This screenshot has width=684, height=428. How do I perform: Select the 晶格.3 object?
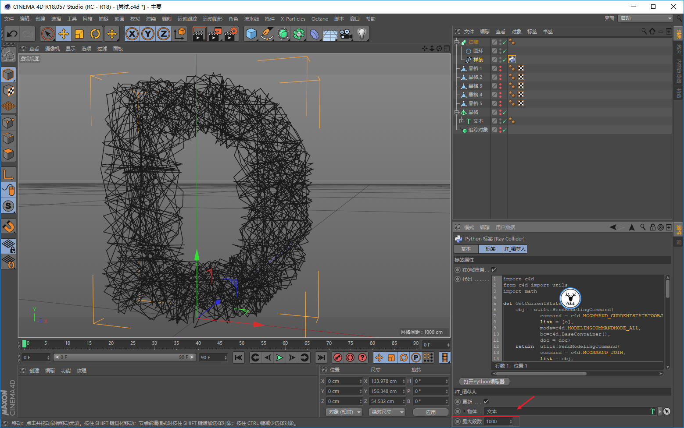coord(475,86)
